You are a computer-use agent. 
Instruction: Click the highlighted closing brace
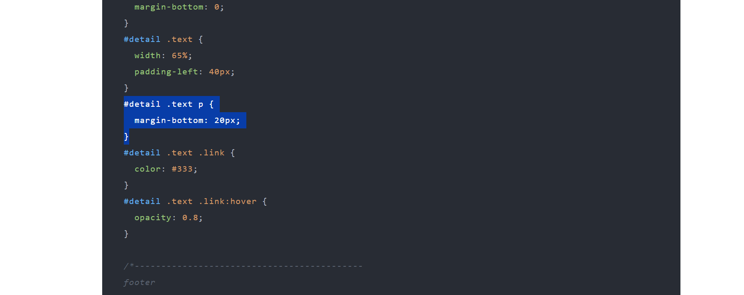[126, 137]
